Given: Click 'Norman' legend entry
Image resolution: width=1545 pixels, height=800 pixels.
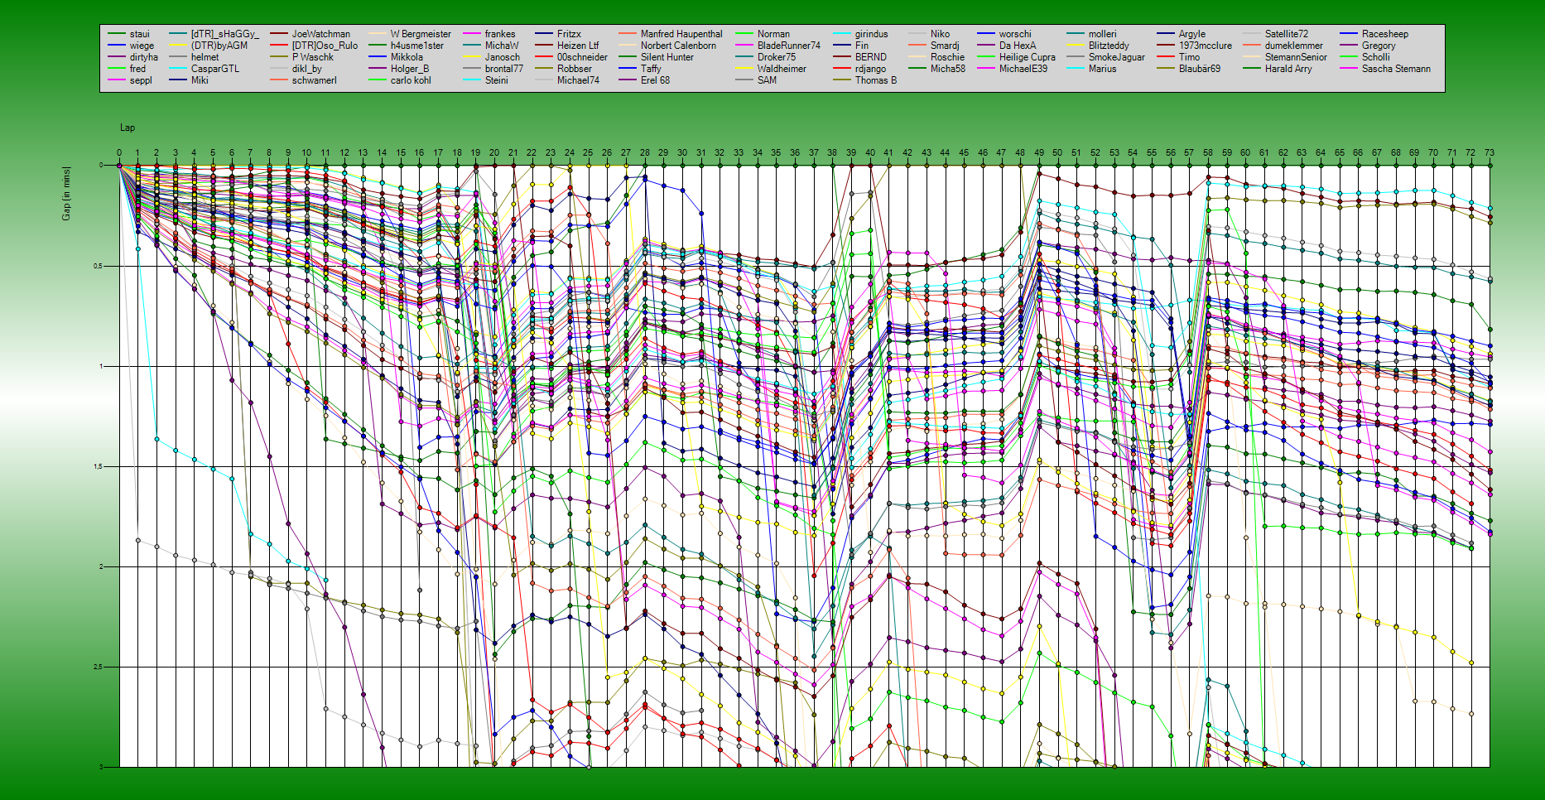Looking at the screenshot, I should 763,34.
